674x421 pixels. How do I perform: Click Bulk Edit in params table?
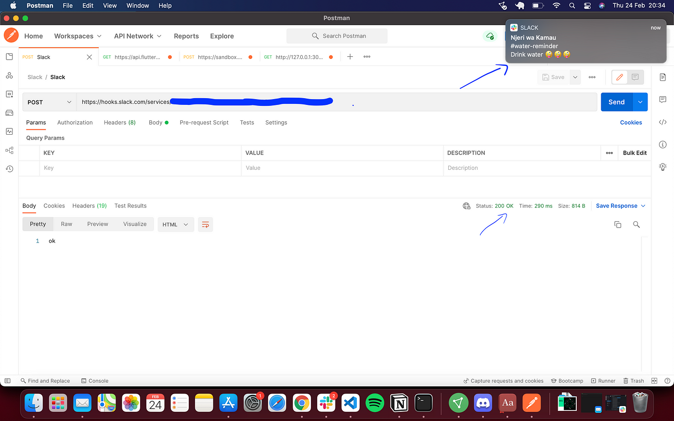(635, 153)
